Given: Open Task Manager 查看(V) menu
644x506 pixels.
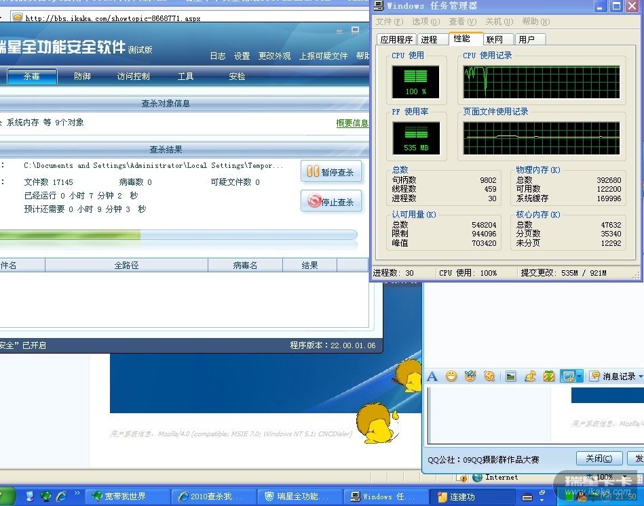Looking at the screenshot, I should (462, 21).
